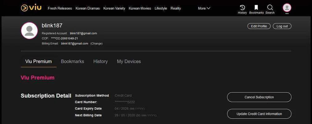The image size is (312, 124).
Task: Click the Log out button
Action: coord(282,26)
